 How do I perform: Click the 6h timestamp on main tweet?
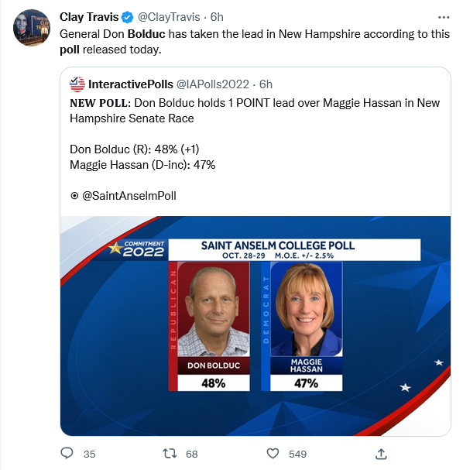[217, 17]
